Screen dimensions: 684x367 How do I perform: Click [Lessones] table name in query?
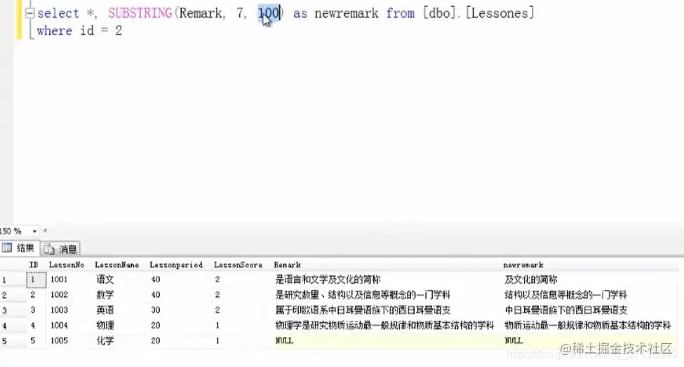(499, 13)
